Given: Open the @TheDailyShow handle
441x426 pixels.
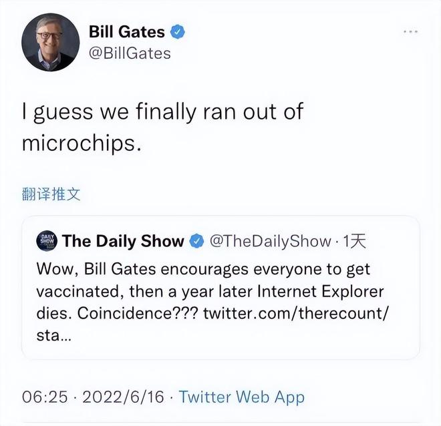Looking at the screenshot, I should click(x=270, y=241).
